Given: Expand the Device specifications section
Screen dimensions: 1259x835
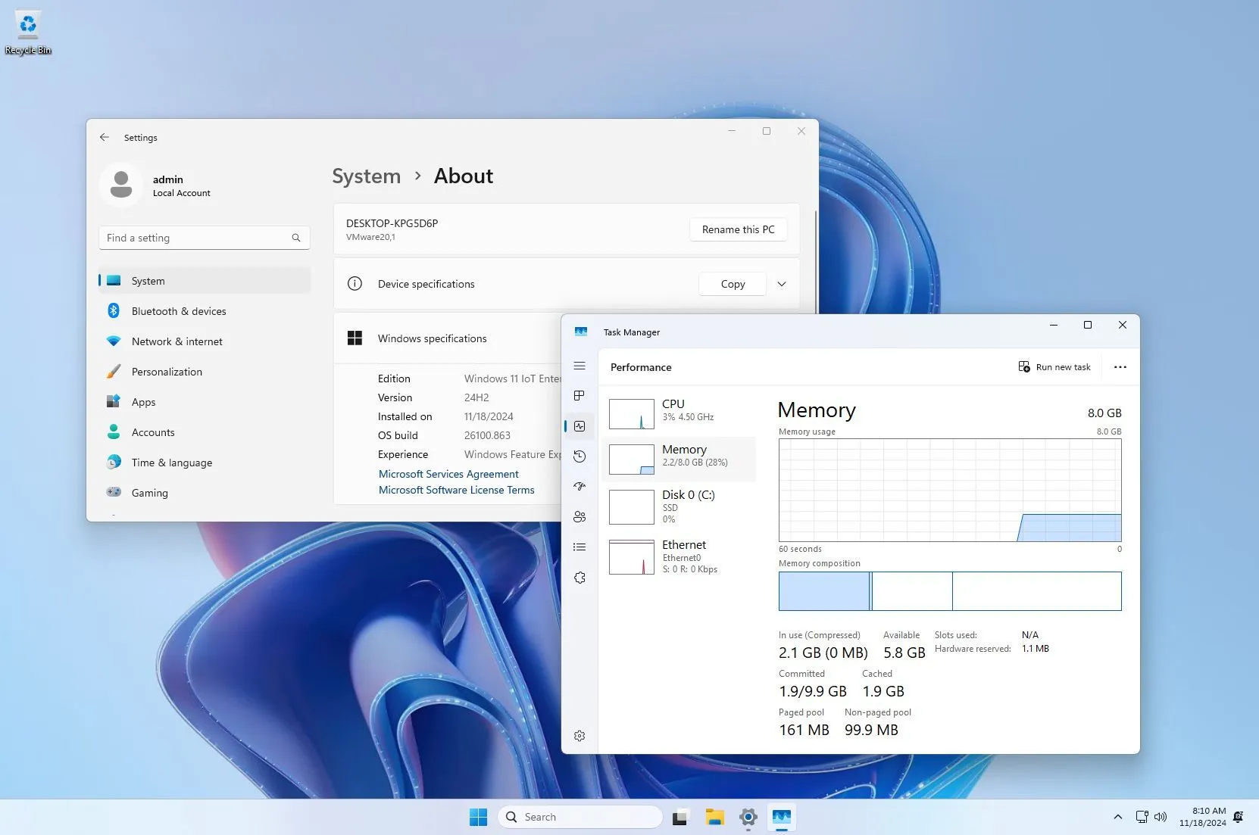Looking at the screenshot, I should 782,284.
